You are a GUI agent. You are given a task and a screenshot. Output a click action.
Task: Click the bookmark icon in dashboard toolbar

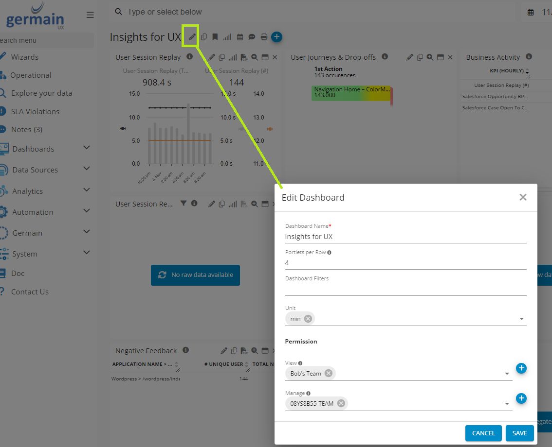pyautogui.click(x=215, y=37)
